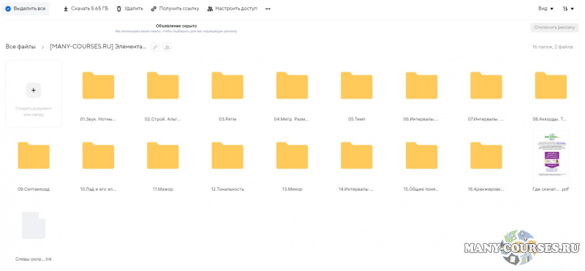Go to "Все файлы" breadcrumb
Viewport: 585px width, 271px height.
(20, 47)
